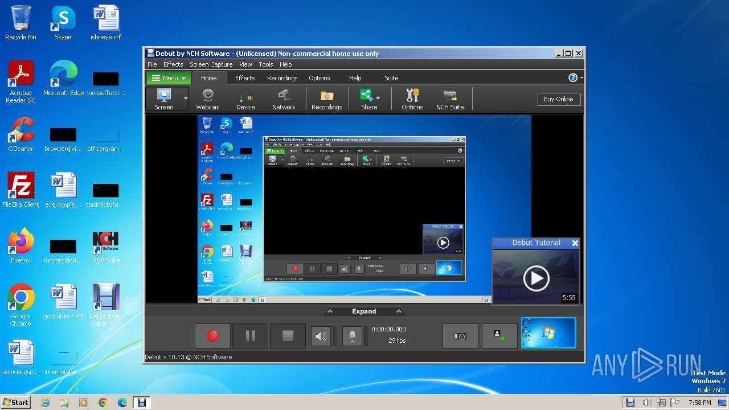
Task: Click the Buy Online button
Action: coord(558,99)
